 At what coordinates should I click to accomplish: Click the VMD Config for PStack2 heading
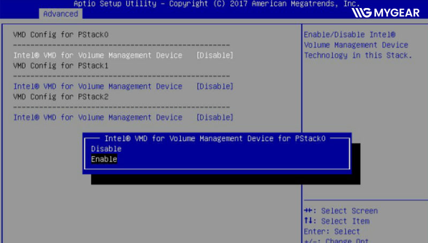coord(60,97)
